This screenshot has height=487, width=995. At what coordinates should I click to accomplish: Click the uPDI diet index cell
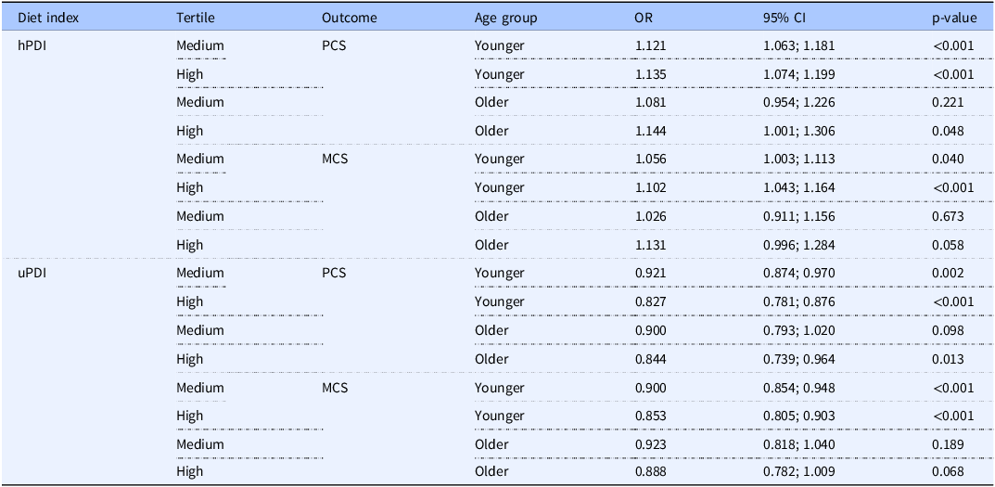32,274
